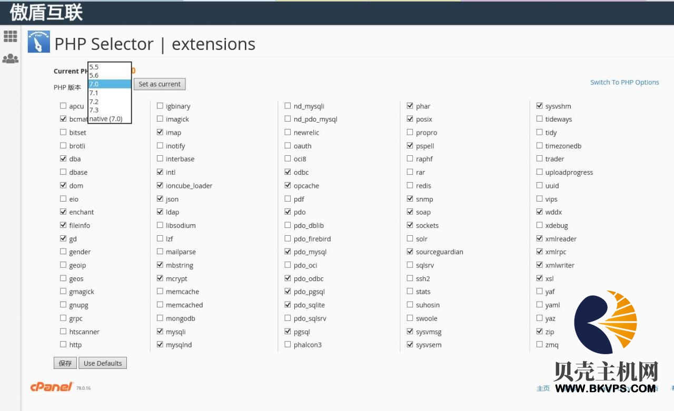Disable the opcache extension checkbox
674x411 pixels.
[x=288, y=185]
